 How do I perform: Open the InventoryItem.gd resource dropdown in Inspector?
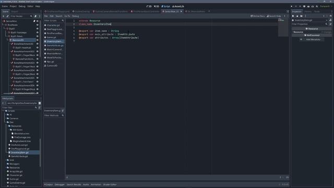tap(327, 20)
